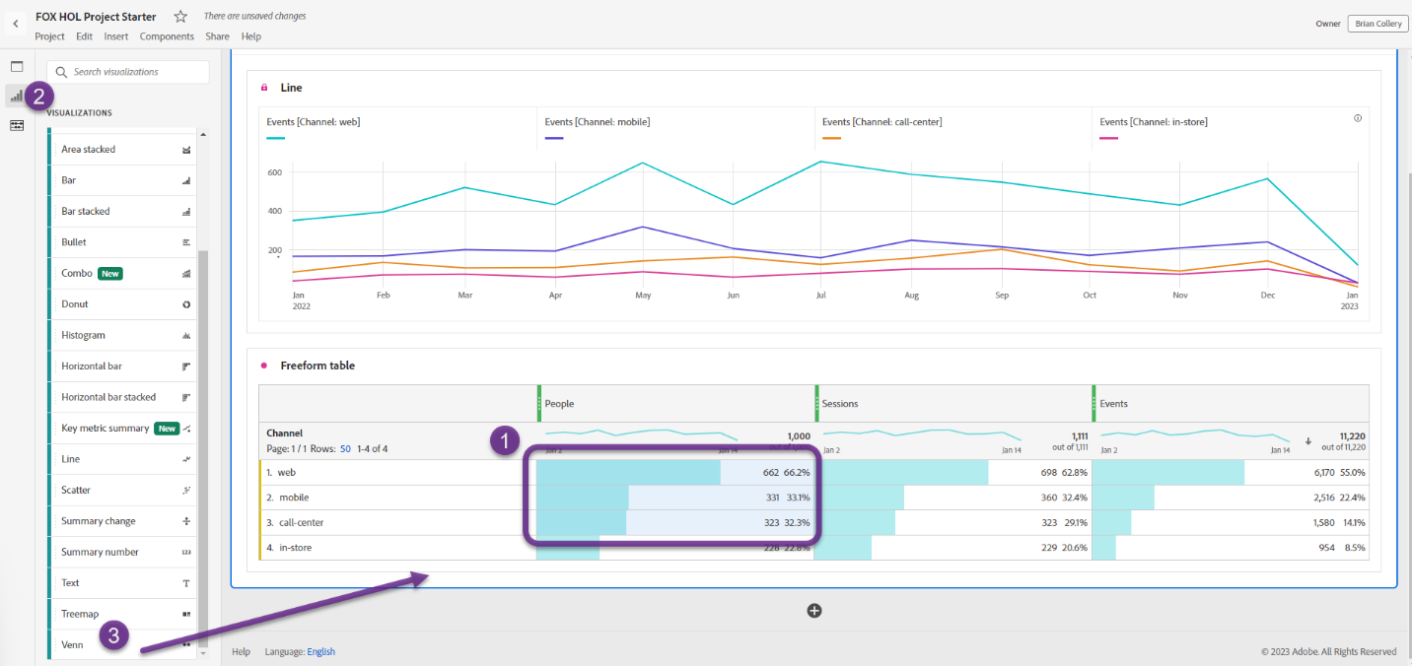Pick the Line visualization in the left list
The height and width of the screenshot is (666, 1412).
point(122,459)
